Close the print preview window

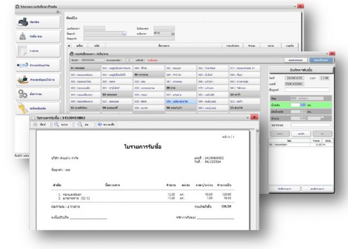point(254,118)
